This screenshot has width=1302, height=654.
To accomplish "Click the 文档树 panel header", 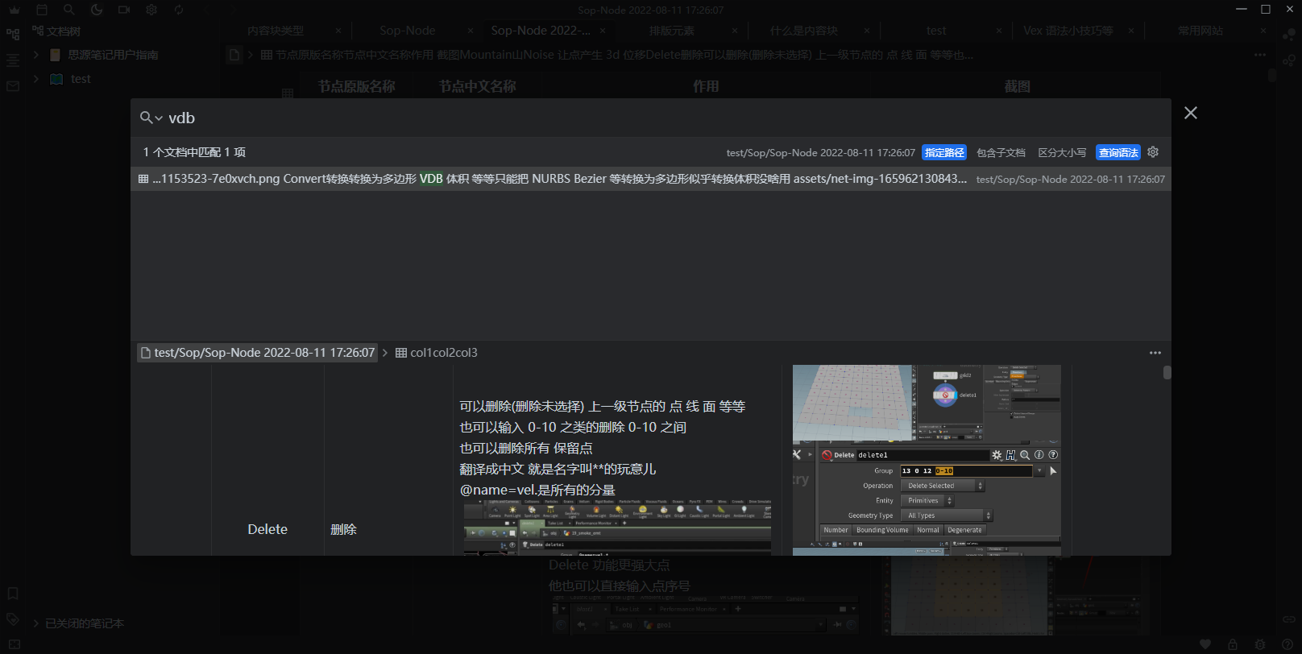I will click(56, 31).
